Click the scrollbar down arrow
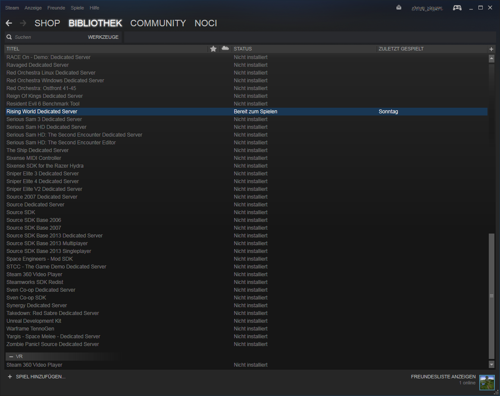 point(491,365)
